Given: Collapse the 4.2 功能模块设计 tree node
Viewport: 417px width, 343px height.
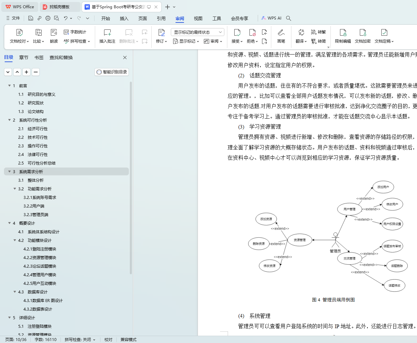Looking at the screenshot, I should [15, 240].
